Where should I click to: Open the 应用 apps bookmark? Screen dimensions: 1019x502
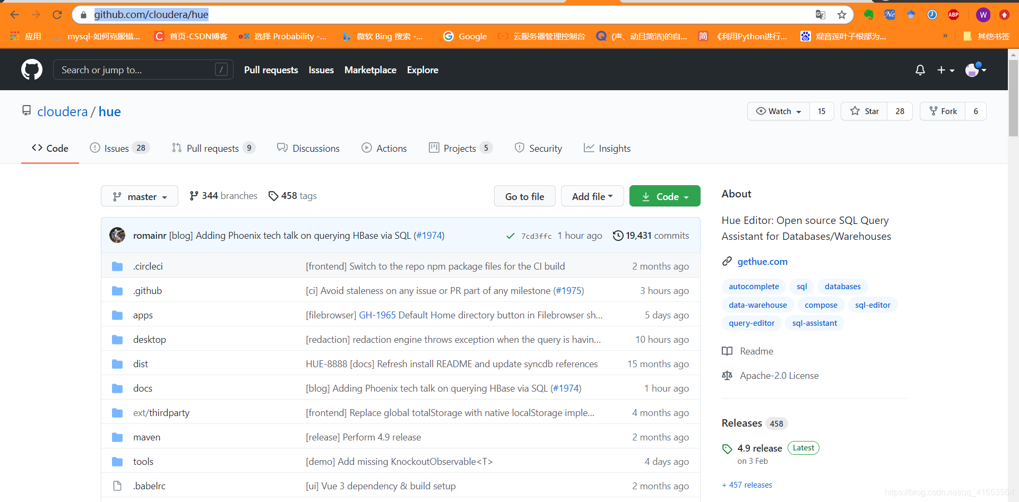tap(25, 36)
